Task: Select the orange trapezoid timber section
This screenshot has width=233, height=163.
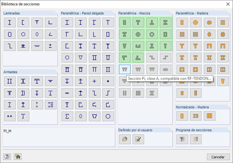Action: tap(223, 81)
